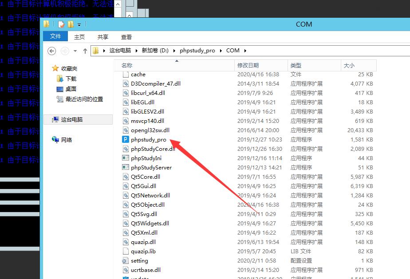
Task: Click the phpStudyServer application icon
Action: pos(126,168)
